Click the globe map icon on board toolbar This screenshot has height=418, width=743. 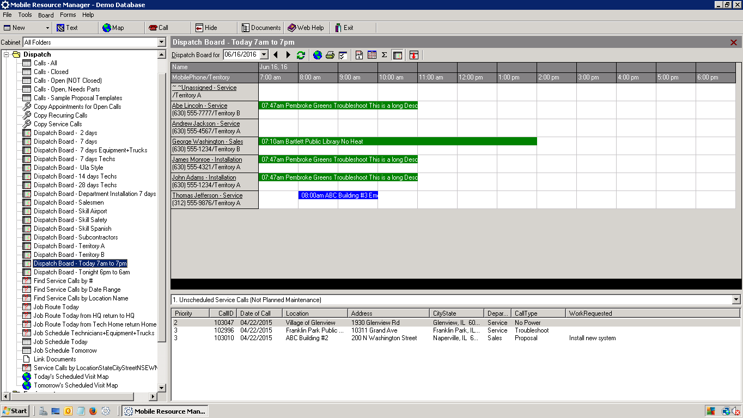(x=318, y=55)
